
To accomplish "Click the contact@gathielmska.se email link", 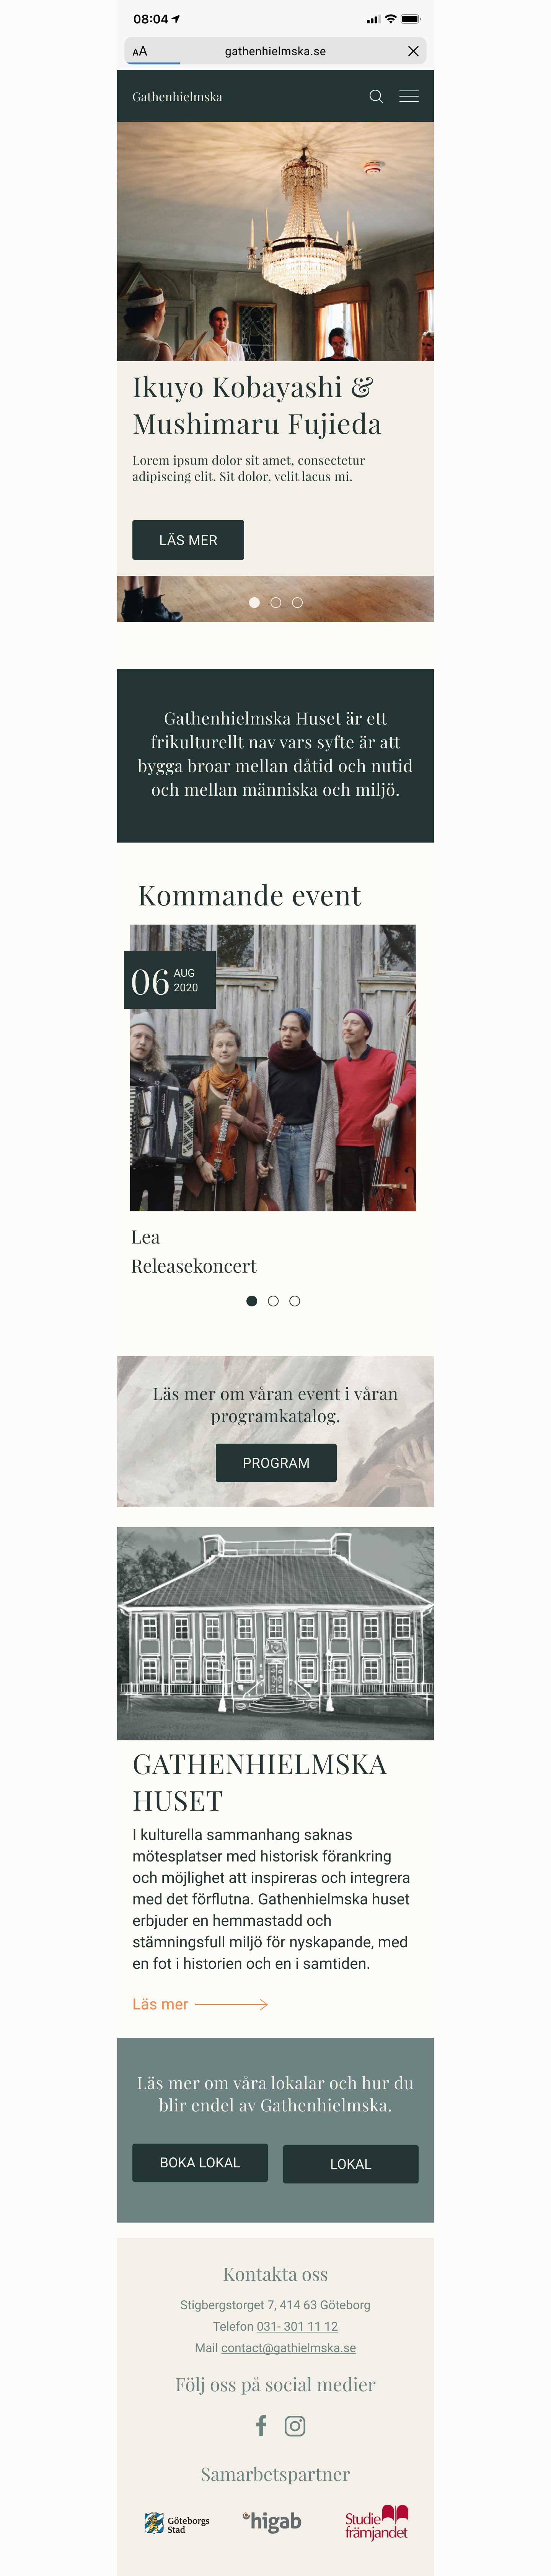I will [x=289, y=2347].
